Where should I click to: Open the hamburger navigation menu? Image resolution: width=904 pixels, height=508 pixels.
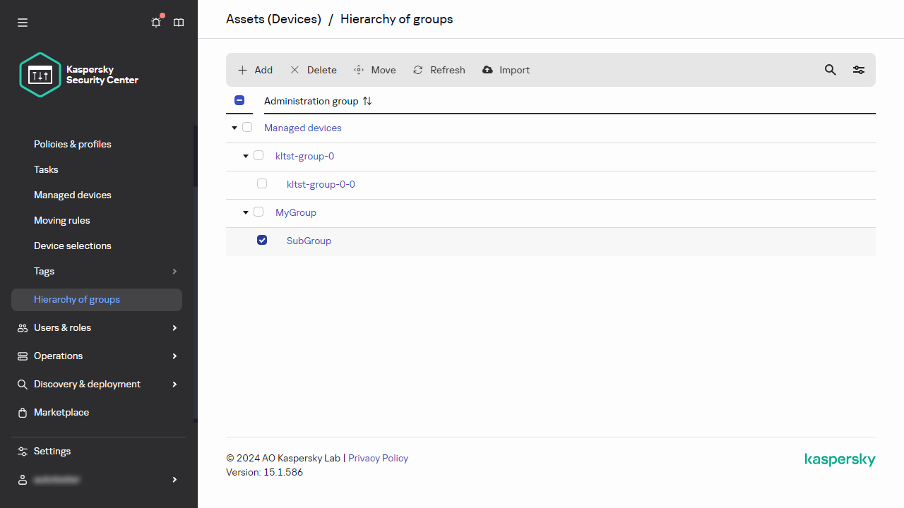click(x=23, y=23)
